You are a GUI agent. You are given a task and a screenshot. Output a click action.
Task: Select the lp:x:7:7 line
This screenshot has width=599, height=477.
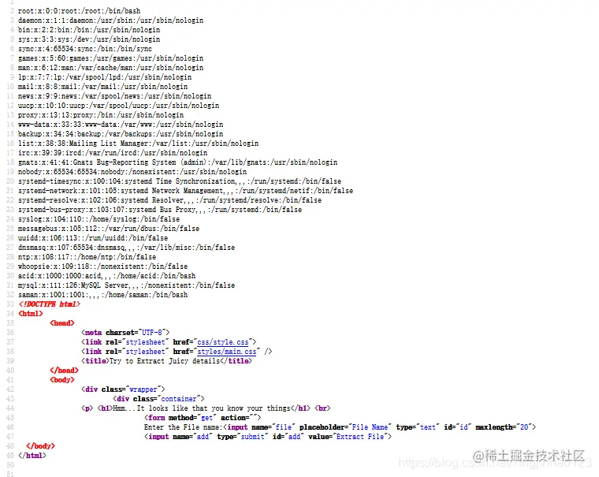click(105, 77)
